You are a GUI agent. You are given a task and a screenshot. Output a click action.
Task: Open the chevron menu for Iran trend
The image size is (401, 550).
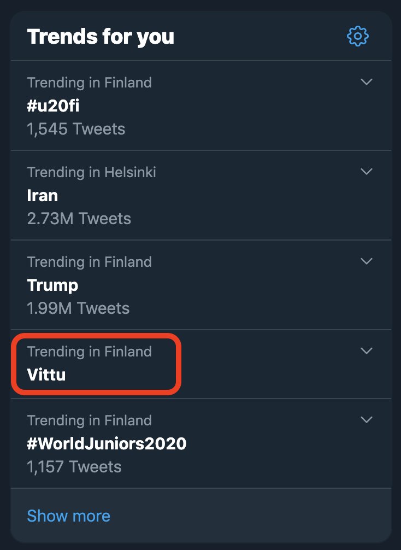pyautogui.click(x=366, y=172)
